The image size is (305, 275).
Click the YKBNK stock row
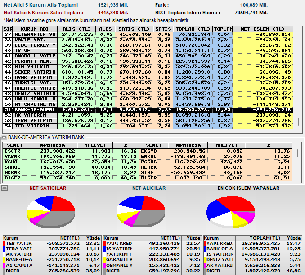71,157
